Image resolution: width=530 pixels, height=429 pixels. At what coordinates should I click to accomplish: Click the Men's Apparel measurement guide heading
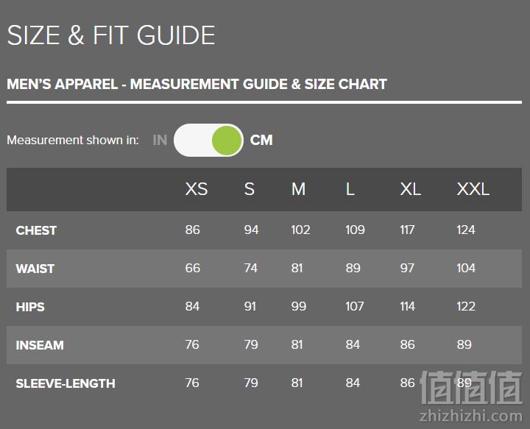(x=197, y=84)
